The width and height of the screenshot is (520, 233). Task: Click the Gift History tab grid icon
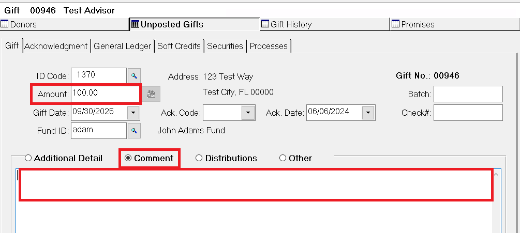(x=265, y=24)
